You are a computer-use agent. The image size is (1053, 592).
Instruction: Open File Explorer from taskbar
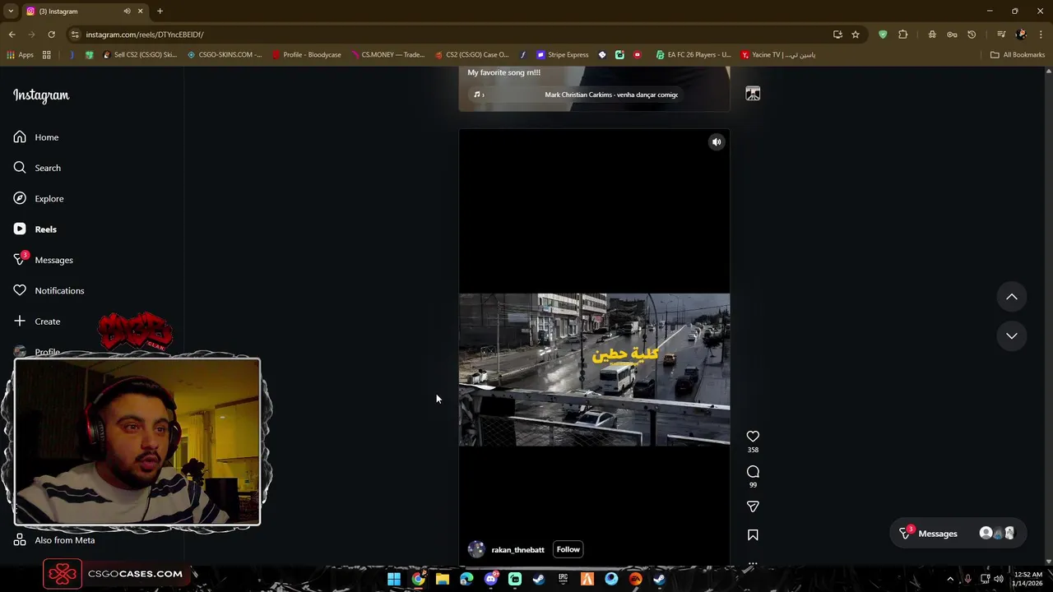(x=443, y=580)
